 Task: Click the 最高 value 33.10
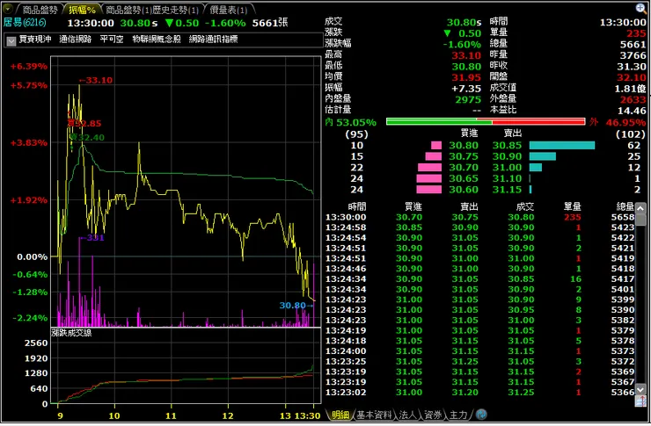[x=466, y=55]
